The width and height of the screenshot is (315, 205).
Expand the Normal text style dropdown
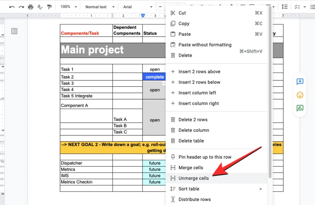click(100, 7)
